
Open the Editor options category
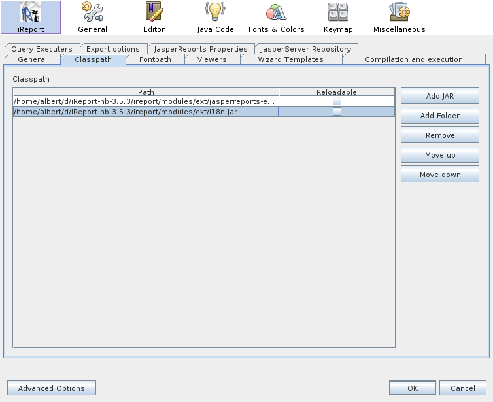coord(154,17)
